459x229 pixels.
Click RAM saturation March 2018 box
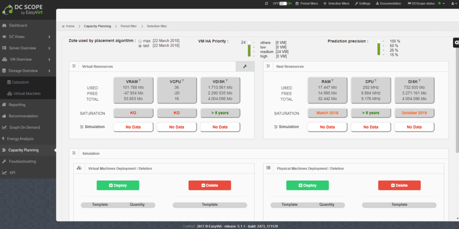click(327, 113)
